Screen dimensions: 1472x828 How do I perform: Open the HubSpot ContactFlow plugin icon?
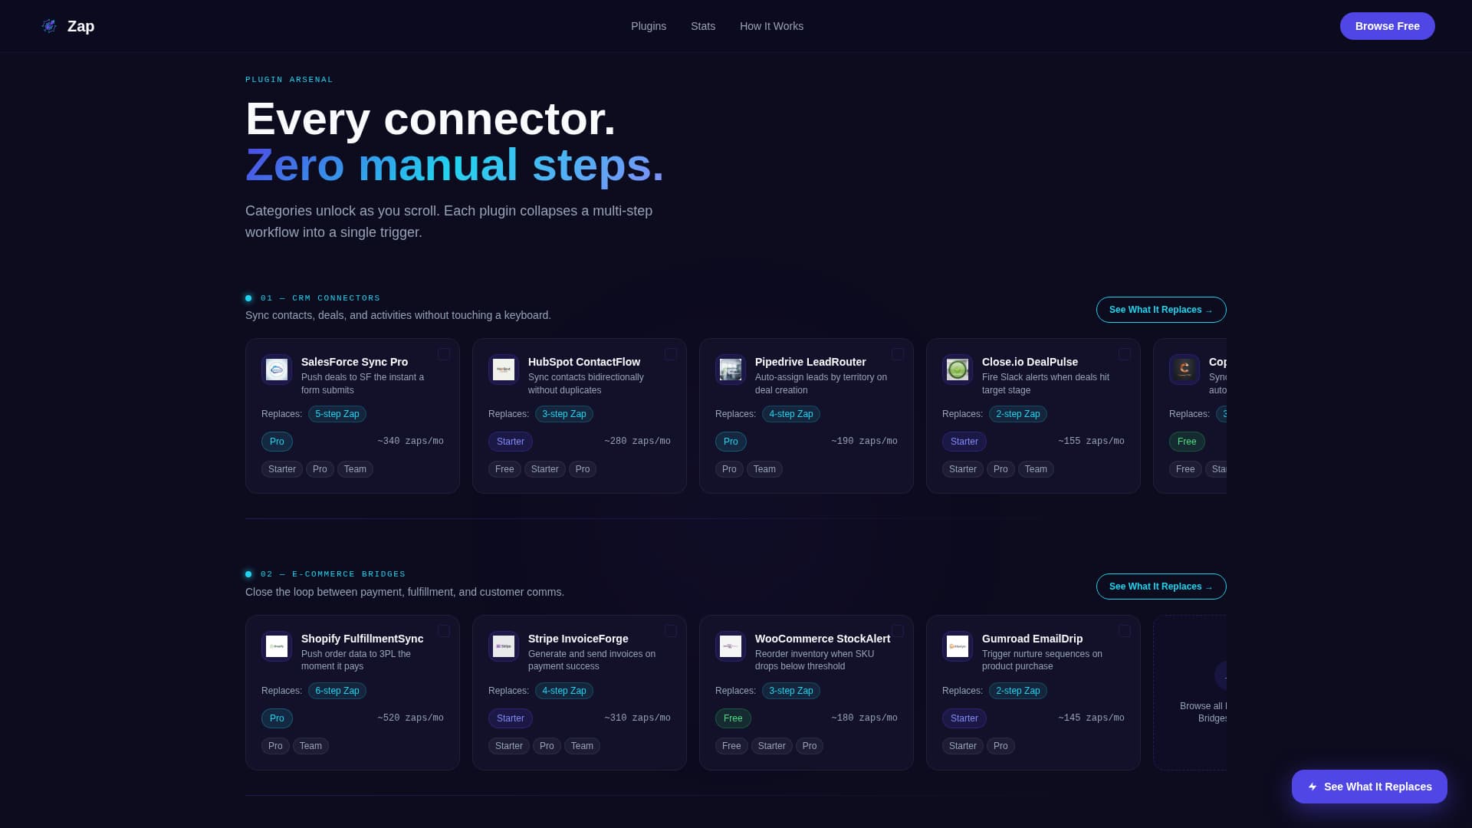click(504, 370)
